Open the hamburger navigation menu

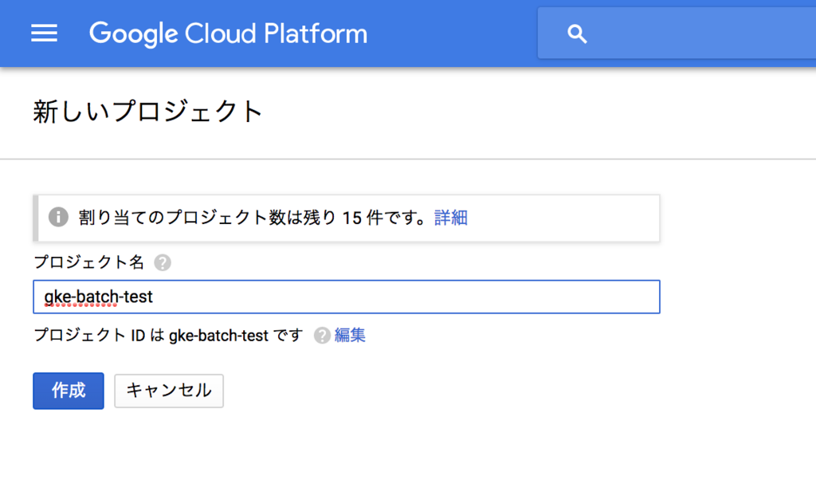coord(45,33)
